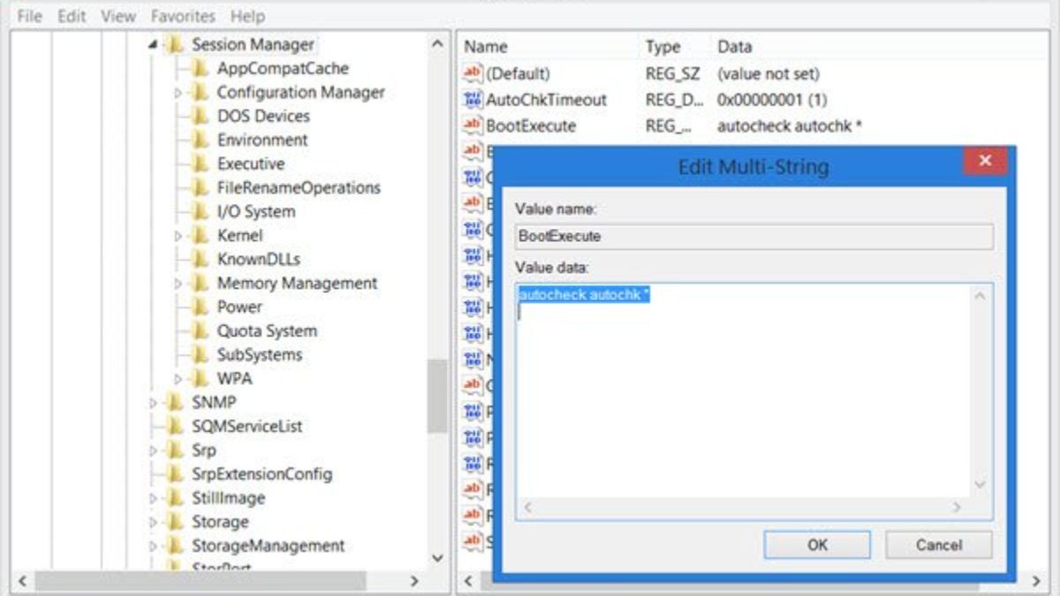
Task: Expand the Configuration Manager key
Action: click(178, 93)
